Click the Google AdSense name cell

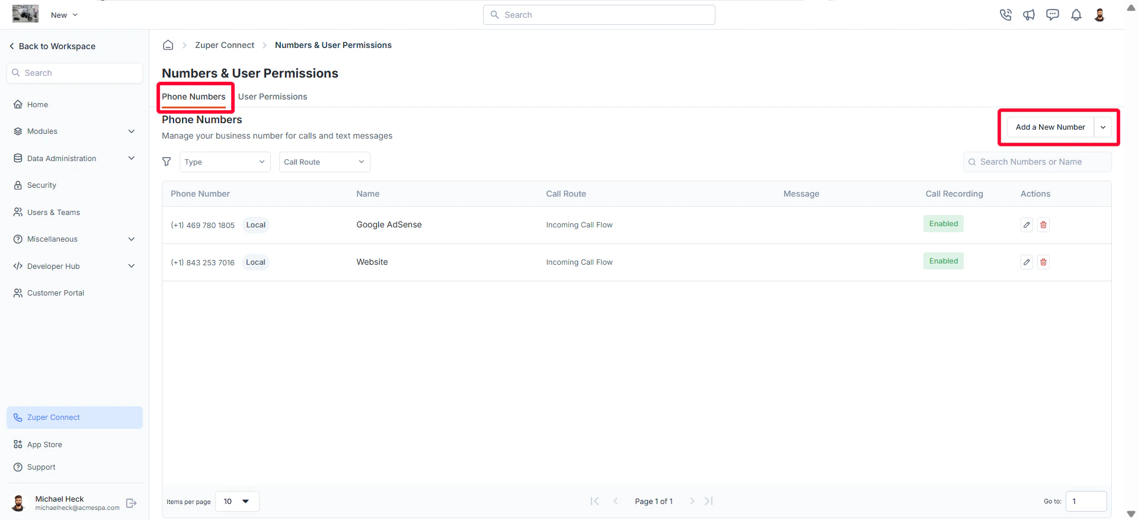(389, 224)
